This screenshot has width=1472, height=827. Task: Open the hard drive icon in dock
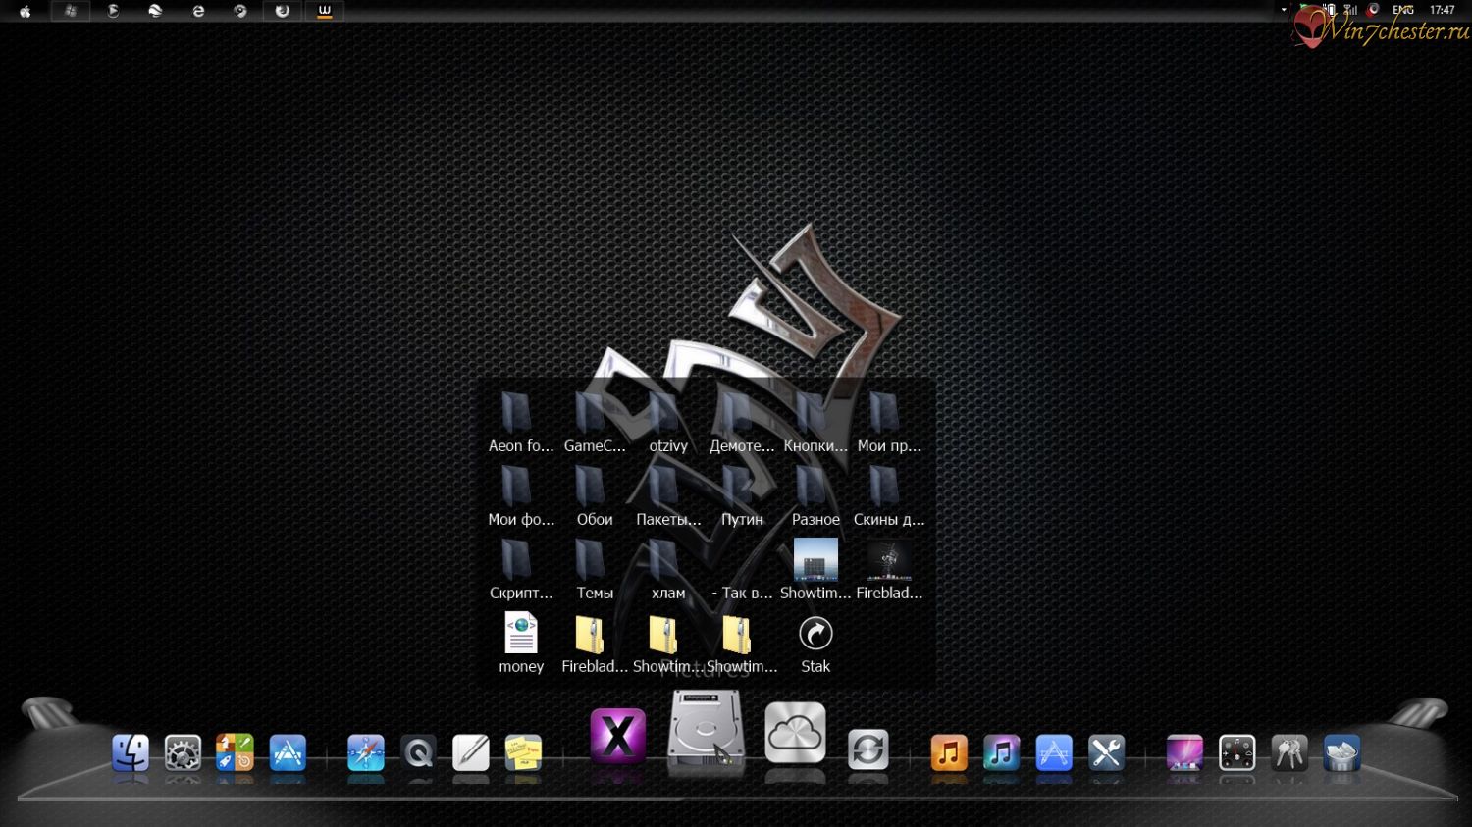pyautogui.click(x=706, y=731)
